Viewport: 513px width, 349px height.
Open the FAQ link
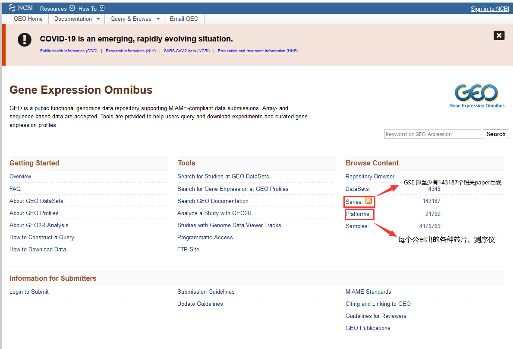15,189
